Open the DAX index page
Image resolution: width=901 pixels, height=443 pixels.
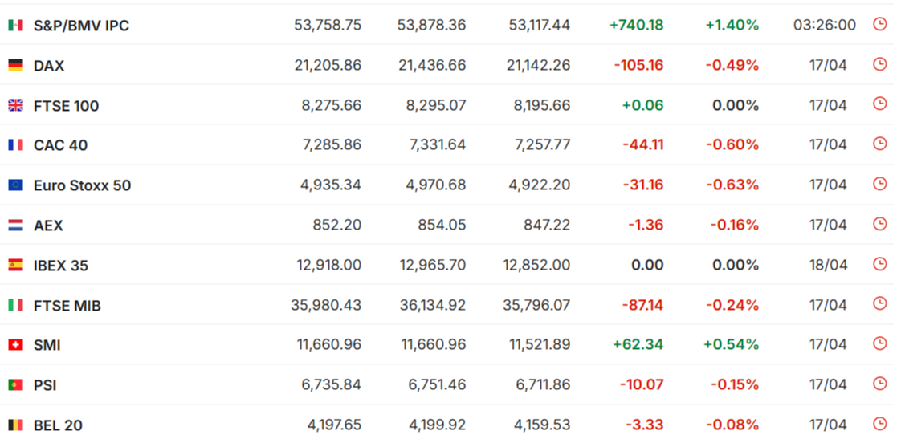pyautogui.click(x=49, y=66)
